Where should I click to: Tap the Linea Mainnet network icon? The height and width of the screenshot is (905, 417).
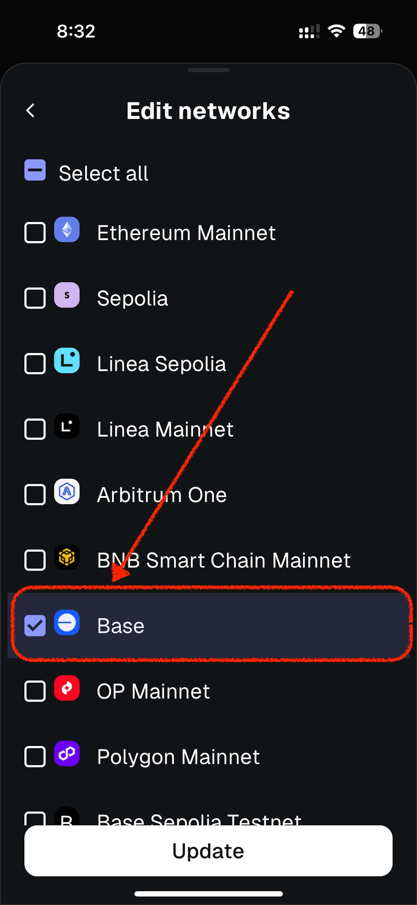(x=67, y=426)
